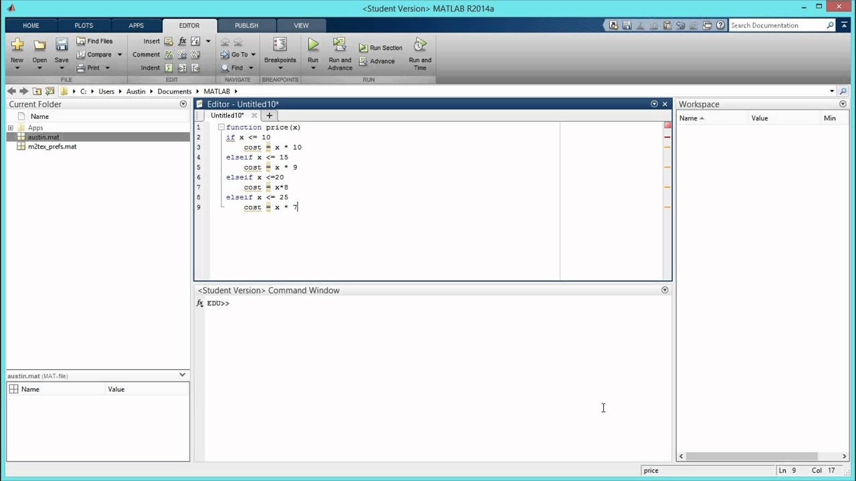The width and height of the screenshot is (856, 481).
Task: Click the Up One Level folder icon
Action: (x=37, y=91)
